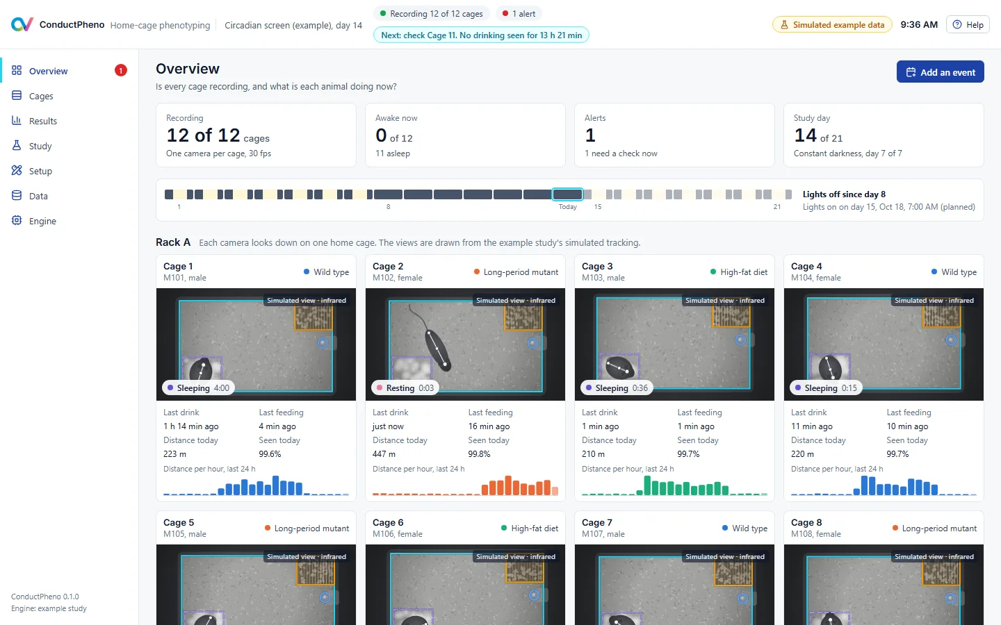Click the Cage 4 distance-per-hour bar chart
The image size is (1001, 625).
coord(884,485)
